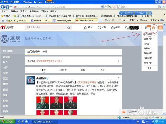Click the Weibo logo
This screenshot has width=166, height=124.
click(7, 27)
